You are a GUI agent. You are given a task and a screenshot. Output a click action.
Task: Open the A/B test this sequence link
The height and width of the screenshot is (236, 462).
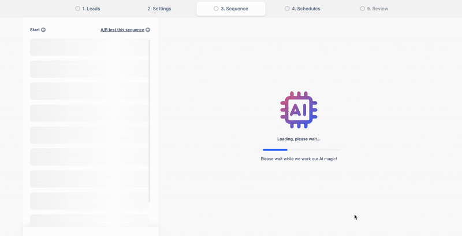tap(122, 30)
